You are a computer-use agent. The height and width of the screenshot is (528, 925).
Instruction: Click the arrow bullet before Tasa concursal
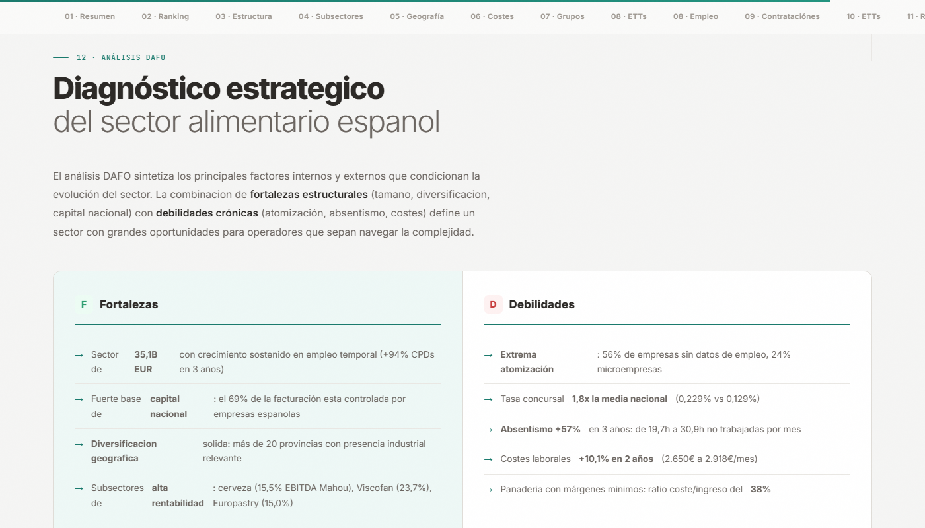tap(488, 399)
